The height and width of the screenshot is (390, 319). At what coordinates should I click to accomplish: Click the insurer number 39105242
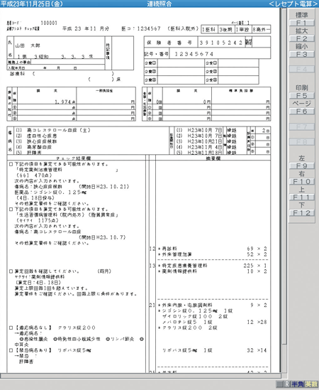221,43
